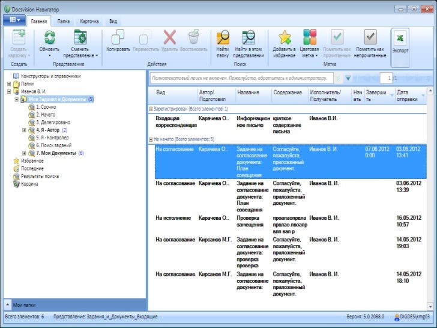This screenshot has height=328, width=437.
Task: Open the Вид ribbon tab
Action: [113, 21]
